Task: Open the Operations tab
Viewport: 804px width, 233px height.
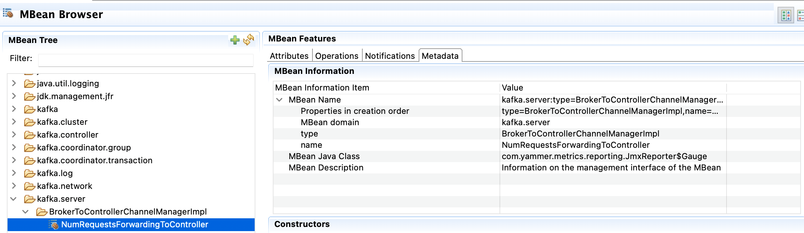Action: pos(337,56)
